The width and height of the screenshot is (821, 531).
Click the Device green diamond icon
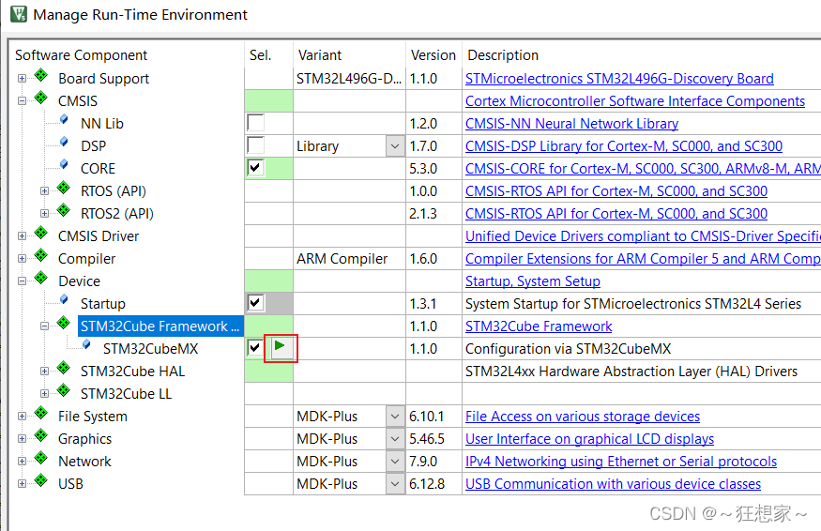pyautogui.click(x=41, y=278)
